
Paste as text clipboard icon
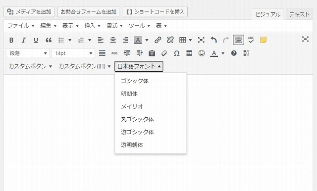pos(152,53)
